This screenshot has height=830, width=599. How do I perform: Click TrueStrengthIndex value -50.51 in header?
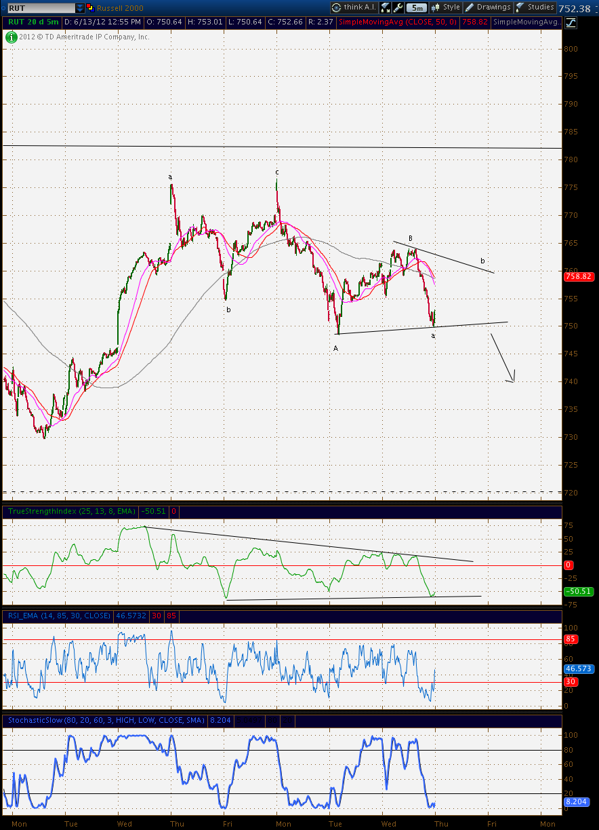(152, 511)
